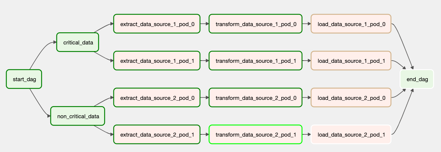Select the non_critical_data task node
441x152 pixels.
77,116
